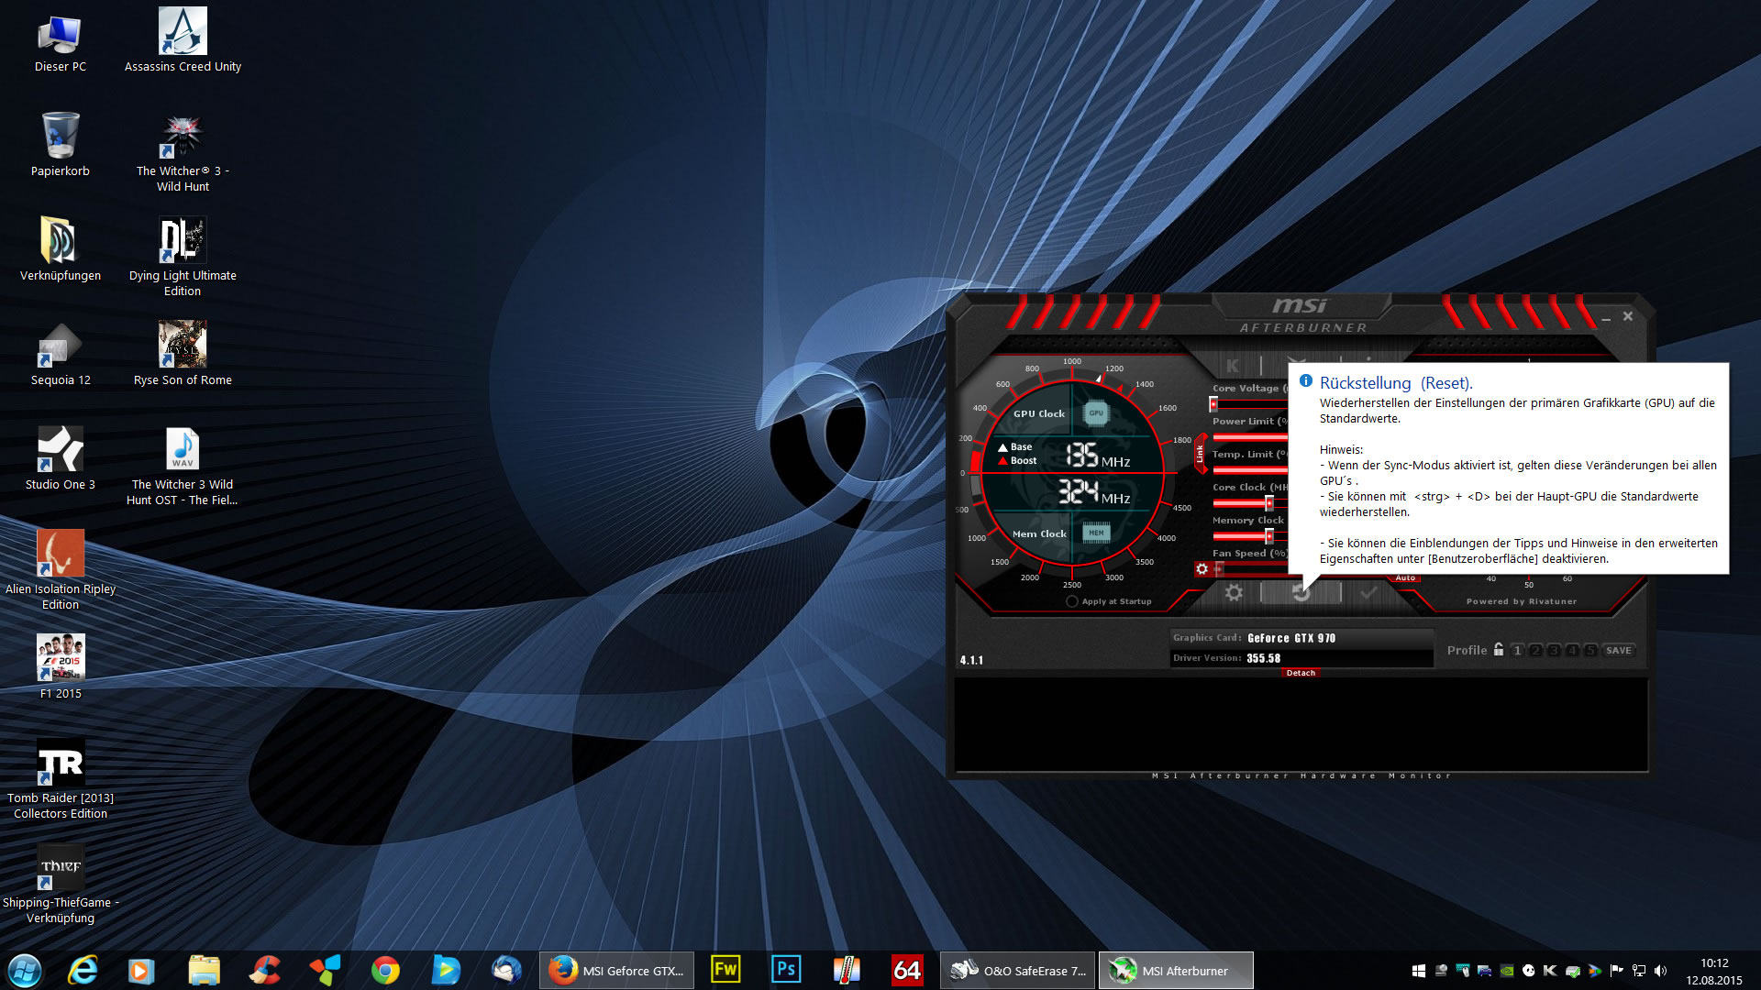1761x990 pixels.
Task: Select profile slot 1
Action: pos(1517,651)
